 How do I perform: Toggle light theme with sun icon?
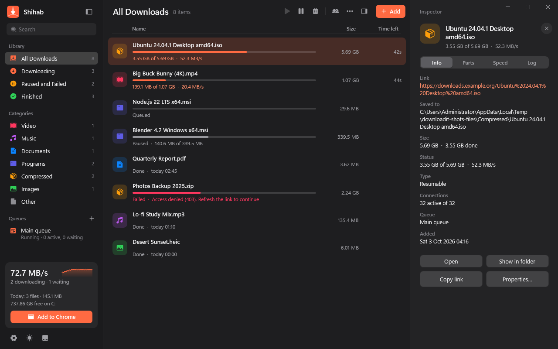(x=29, y=338)
